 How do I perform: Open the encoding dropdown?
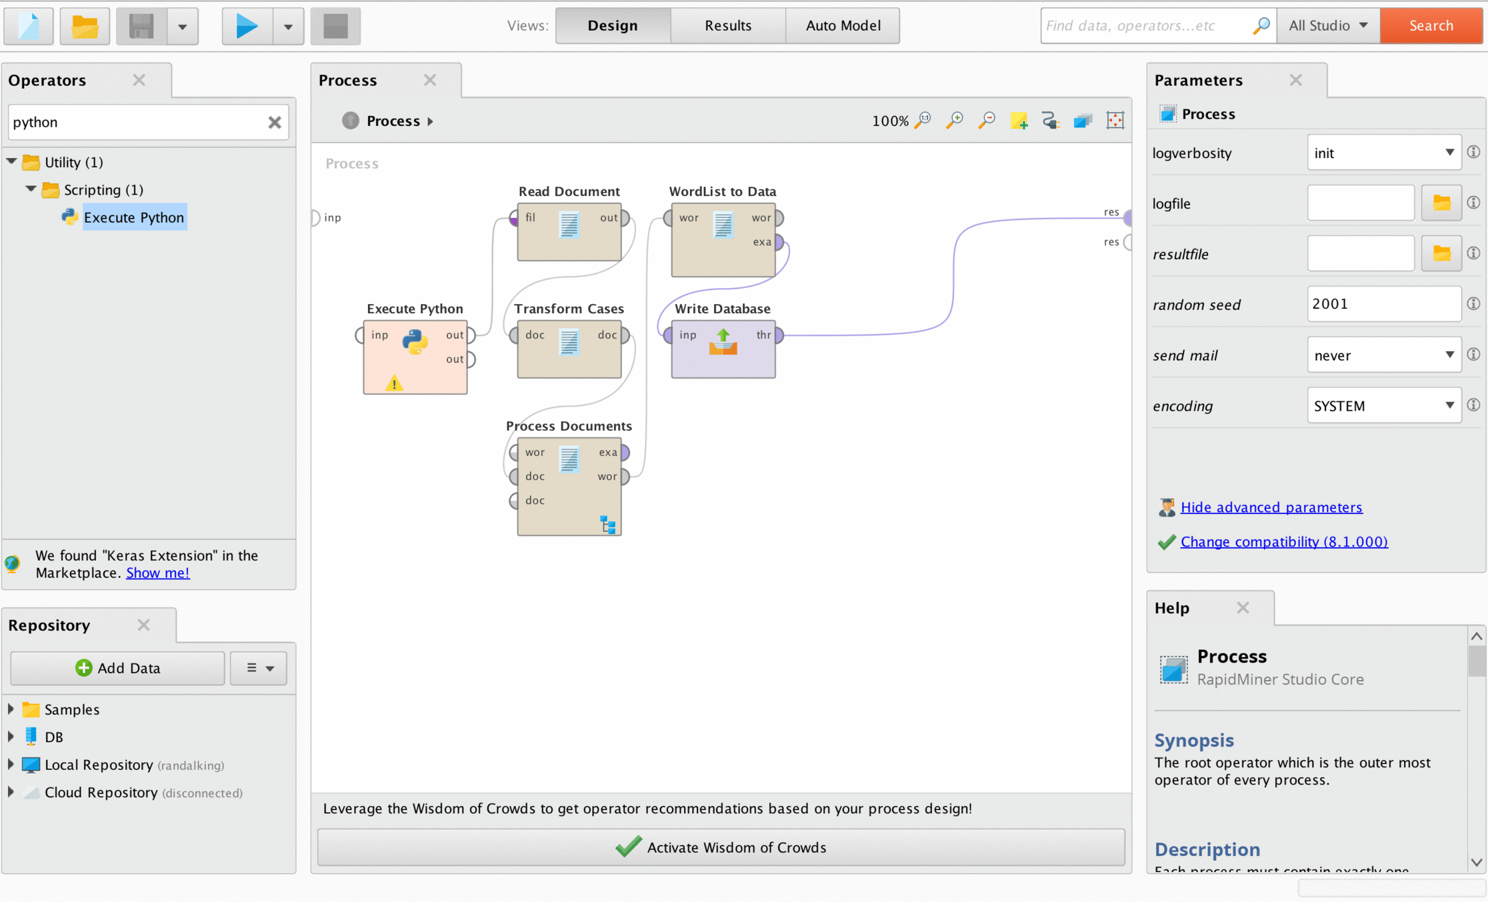coord(1384,405)
